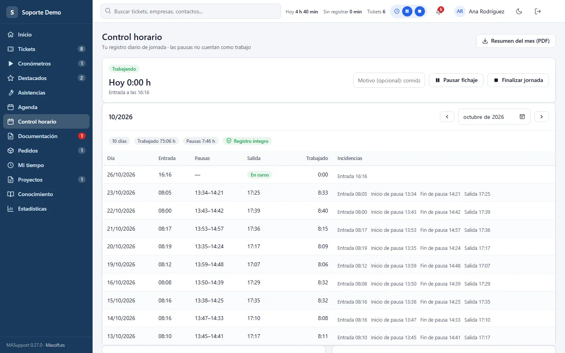
Task: Click the Motivo (opcional) input field
Action: 389,80
